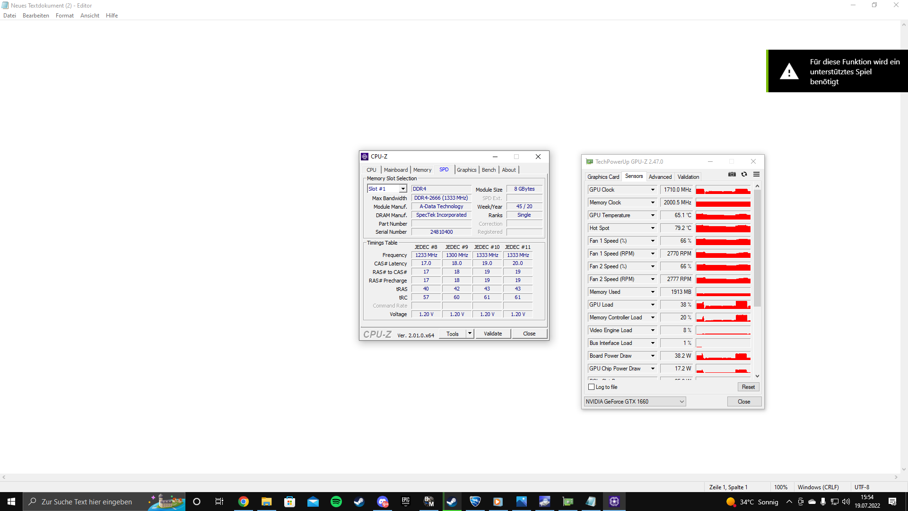Open the Hilfe menu
Screen dimensions: 908x511
tap(112, 16)
